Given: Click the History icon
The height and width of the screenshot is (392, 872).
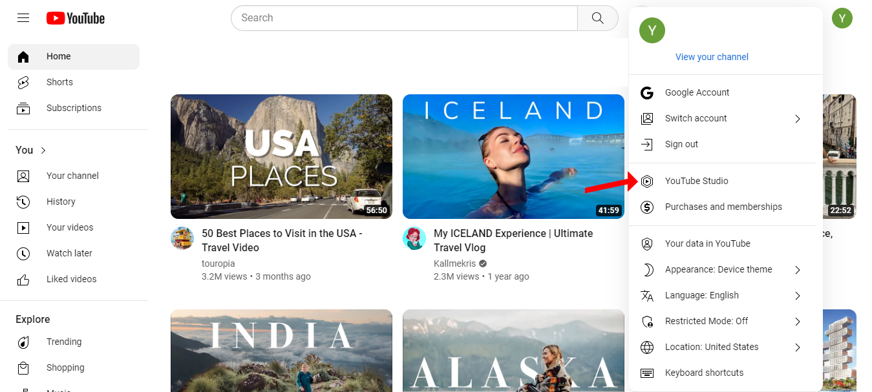Looking at the screenshot, I should [23, 201].
